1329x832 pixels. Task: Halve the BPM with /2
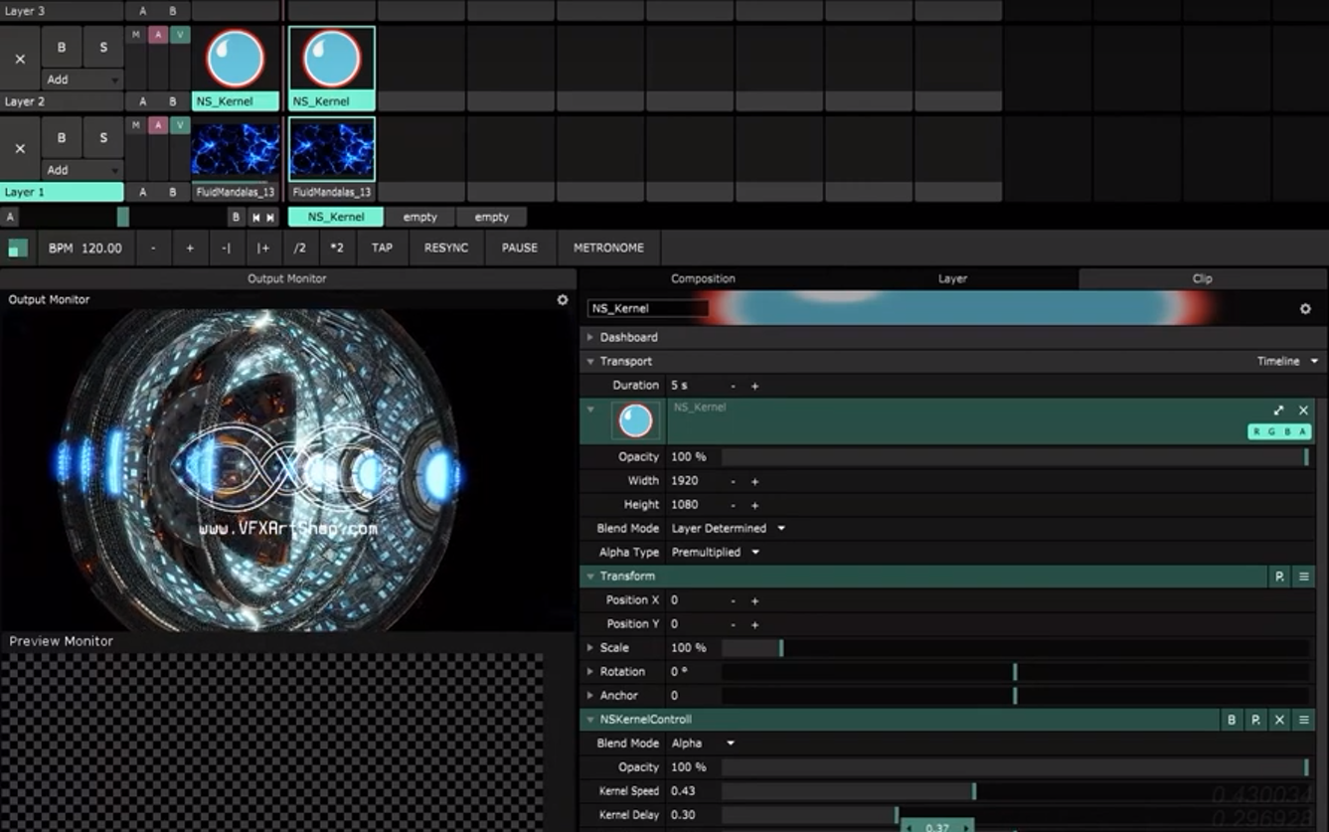click(300, 249)
